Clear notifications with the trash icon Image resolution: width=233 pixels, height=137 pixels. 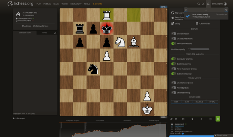[x=186, y=10]
